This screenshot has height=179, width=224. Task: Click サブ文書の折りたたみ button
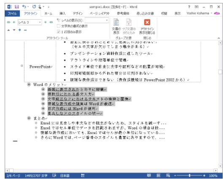tap(129, 27)
